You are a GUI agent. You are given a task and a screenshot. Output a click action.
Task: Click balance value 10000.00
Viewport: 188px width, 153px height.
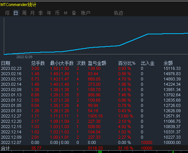click(172, 142)
